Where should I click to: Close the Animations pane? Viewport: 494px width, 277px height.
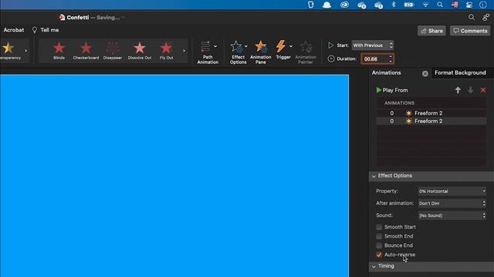coord(425,74)
